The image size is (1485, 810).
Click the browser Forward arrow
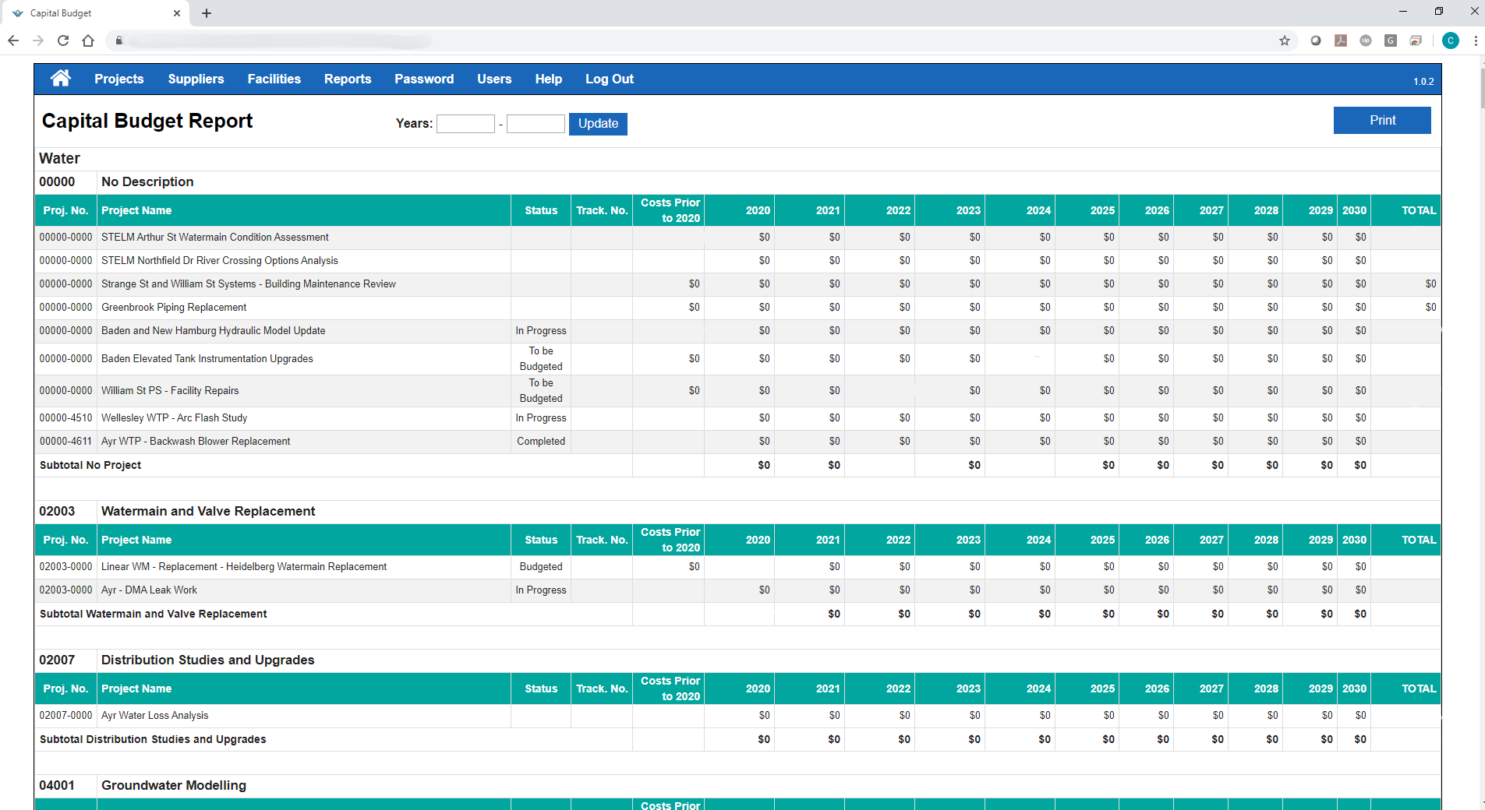(x=38, y=40)
